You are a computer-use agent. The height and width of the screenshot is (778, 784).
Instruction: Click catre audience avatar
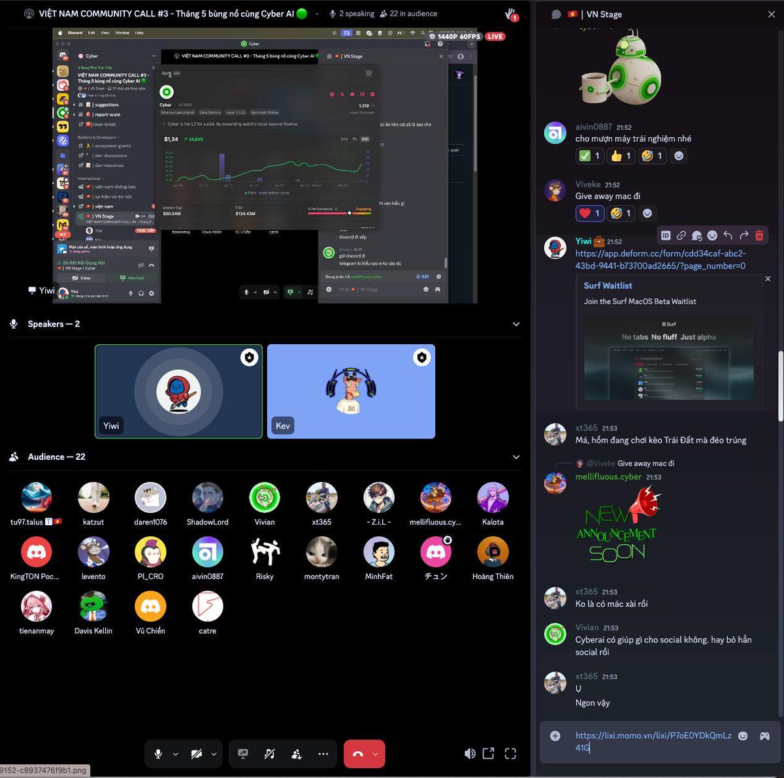208,606
